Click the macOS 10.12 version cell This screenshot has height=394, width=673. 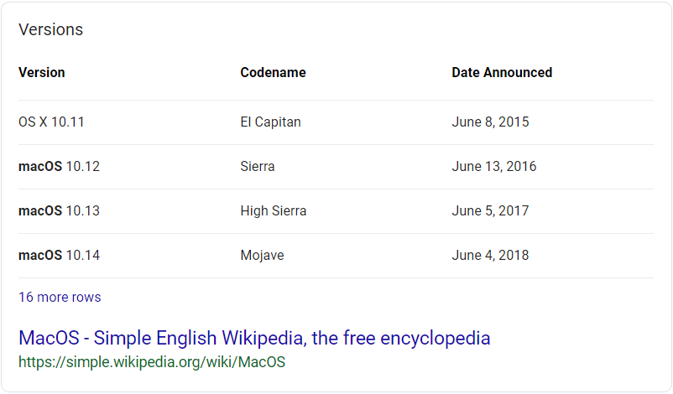[x=59, y=166]
